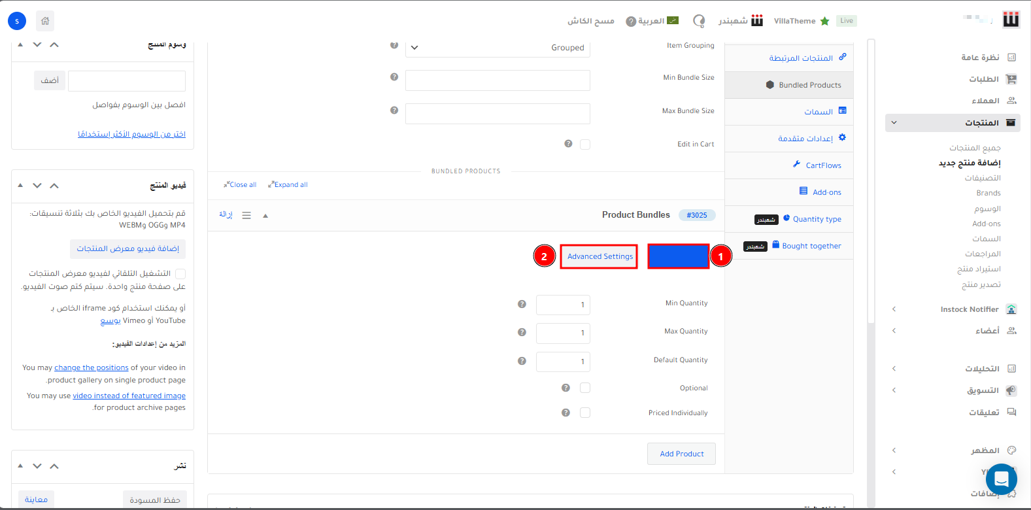Click the help icon beside Edit in Cart
The width and height of the screenshot is (1031, 510).
568,144
